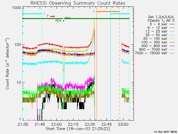Click the "7000 - 15000 keV" legend label

click(151, 53)
